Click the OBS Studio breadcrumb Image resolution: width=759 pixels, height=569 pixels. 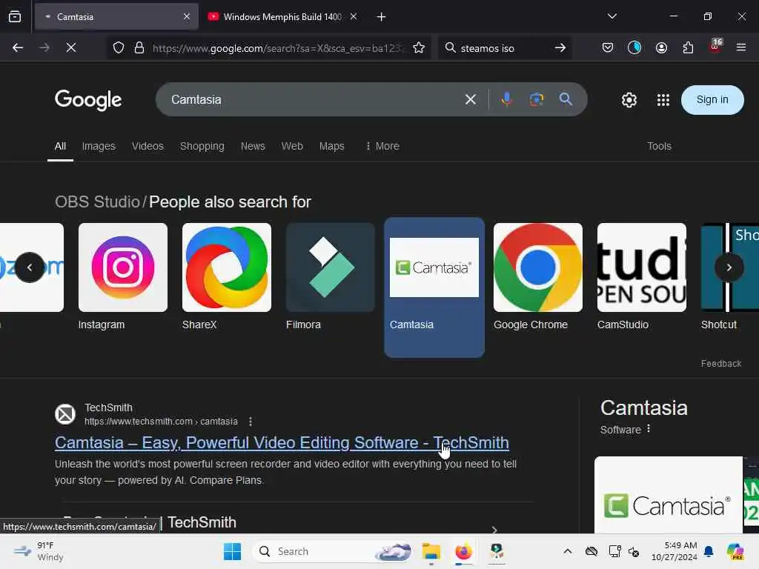[97, 202]
